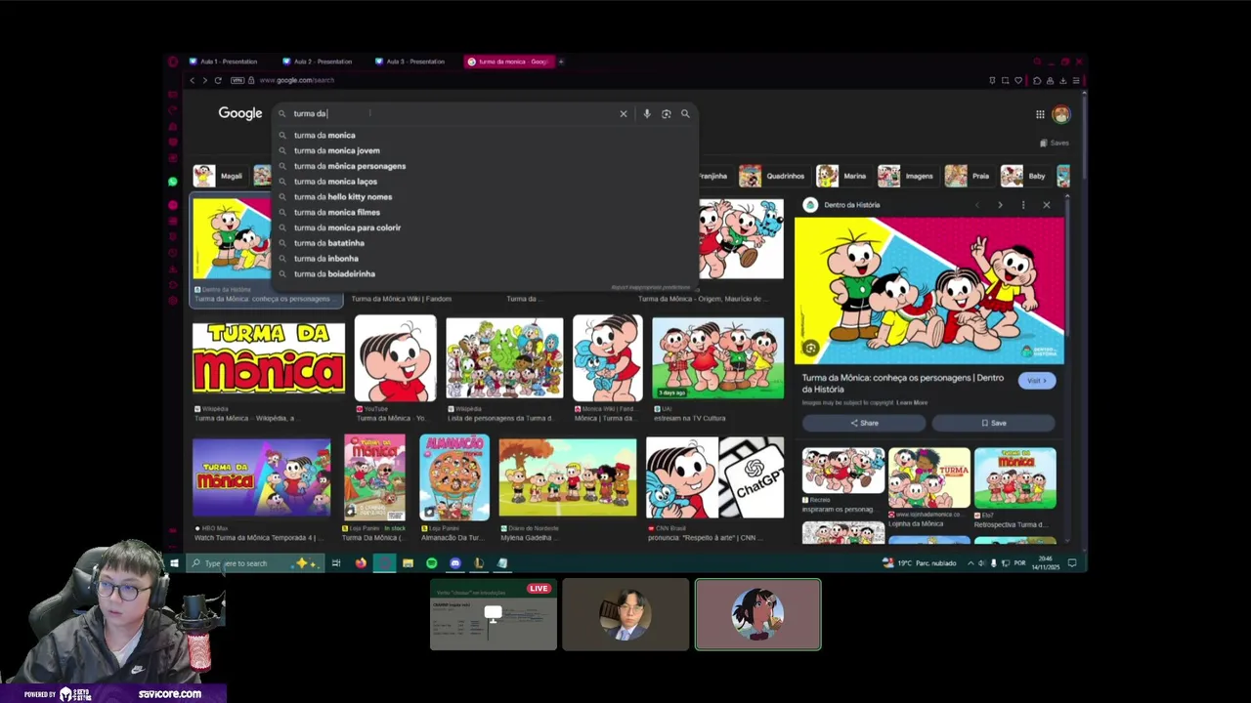
Task: Launch Firefox from the taskbar
Action: tap(361, 563)
